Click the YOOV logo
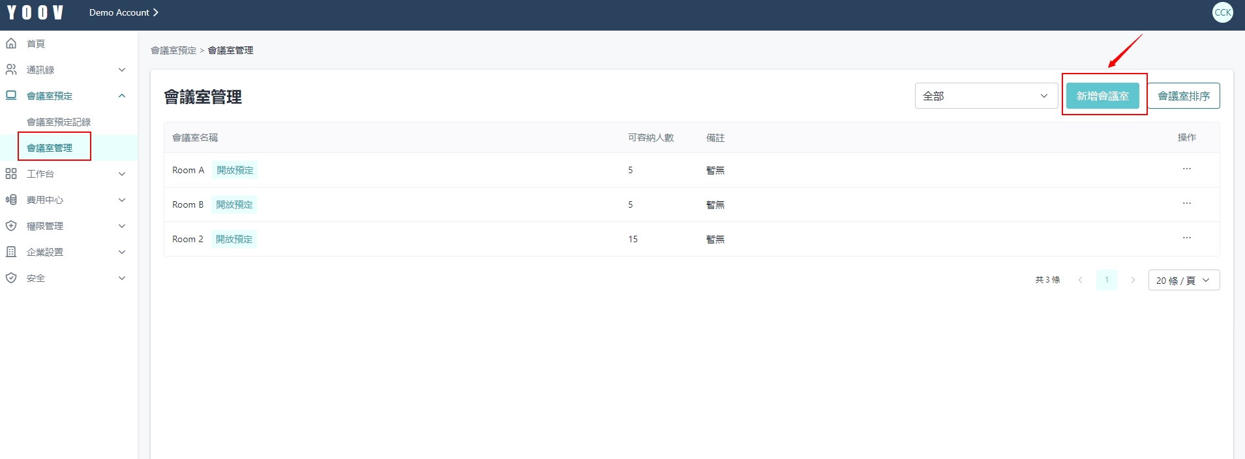 click(35, 12)
